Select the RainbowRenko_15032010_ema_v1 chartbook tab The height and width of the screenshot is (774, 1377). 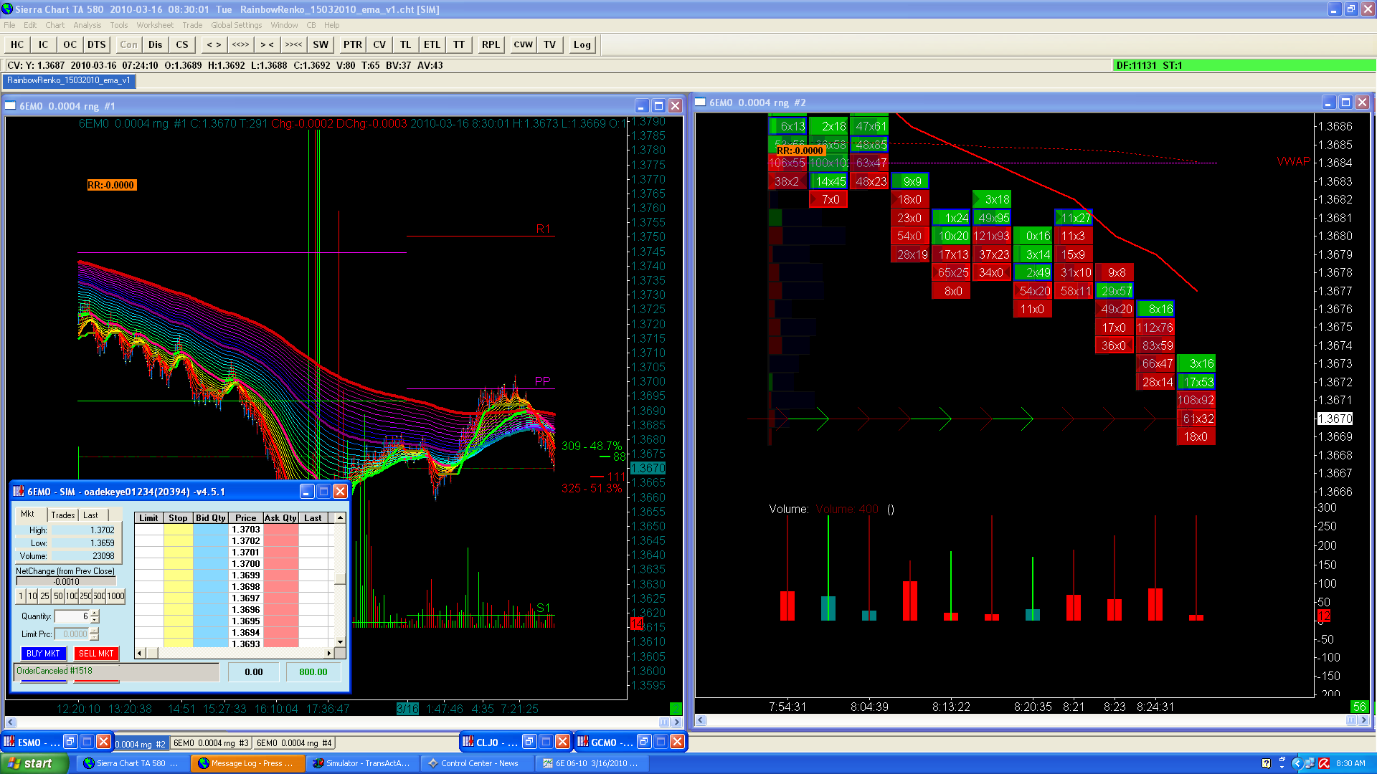(x=69, y=80)
